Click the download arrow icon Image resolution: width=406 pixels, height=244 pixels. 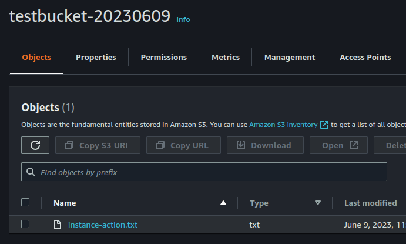coord(241,145)
